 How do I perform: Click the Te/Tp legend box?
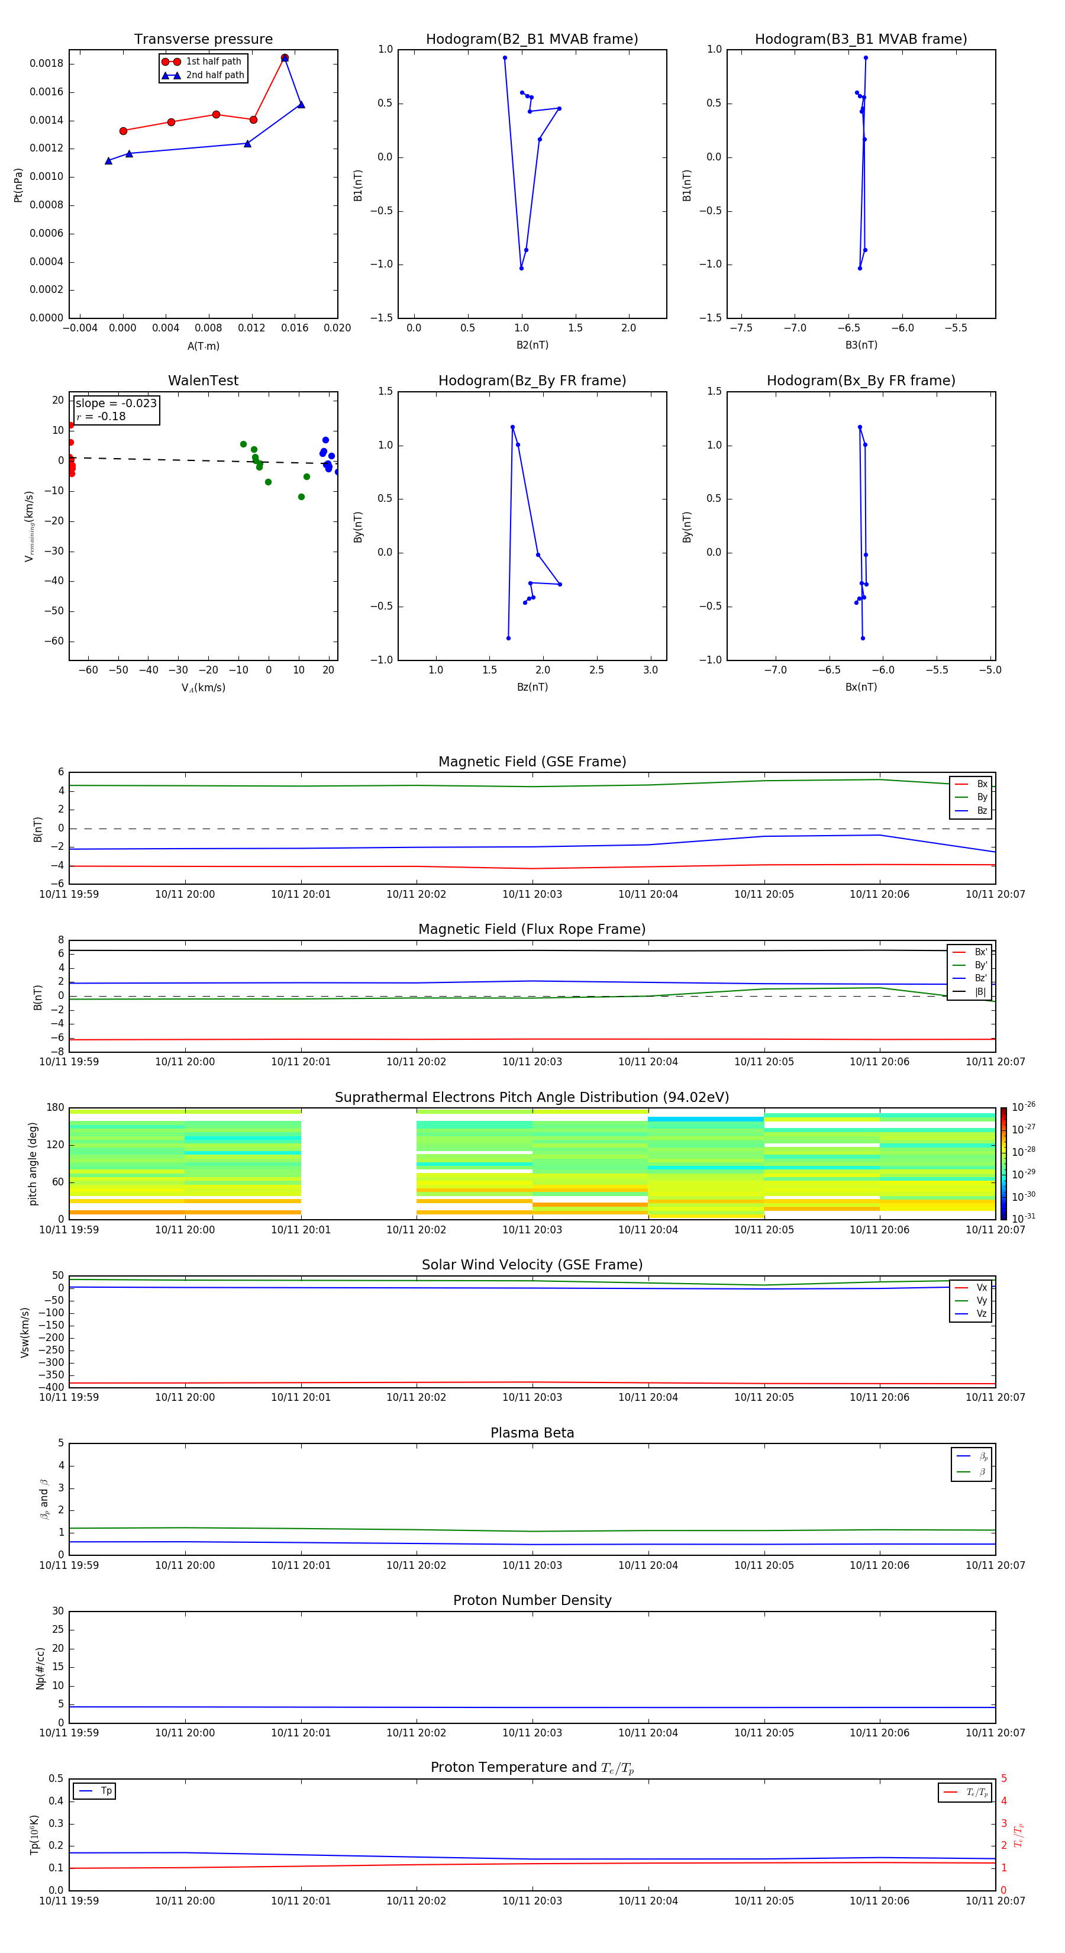tap(964, 1792)
